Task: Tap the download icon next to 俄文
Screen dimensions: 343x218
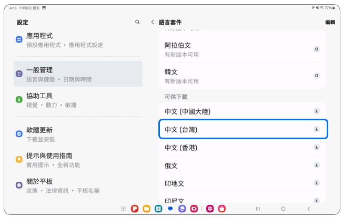Action: click(316, 165)
